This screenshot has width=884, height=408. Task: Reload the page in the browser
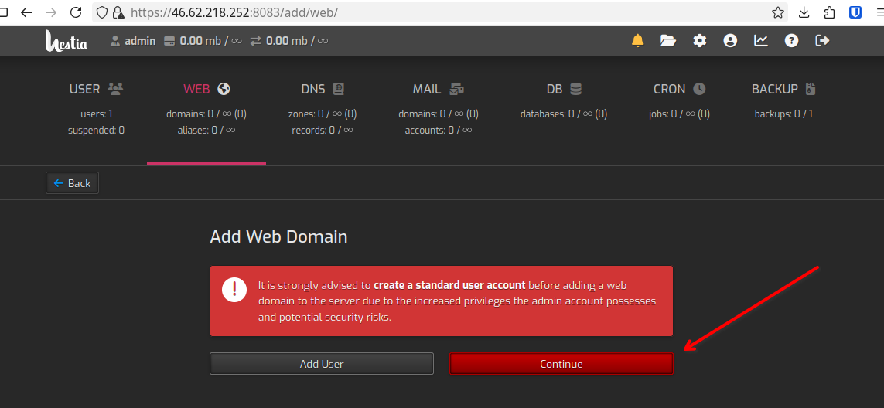76,12
